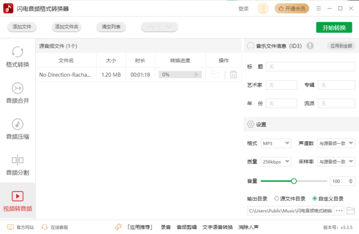359x234 pixels.
Task: Click the 音量 volume slider handle
Action: (294, 181)
